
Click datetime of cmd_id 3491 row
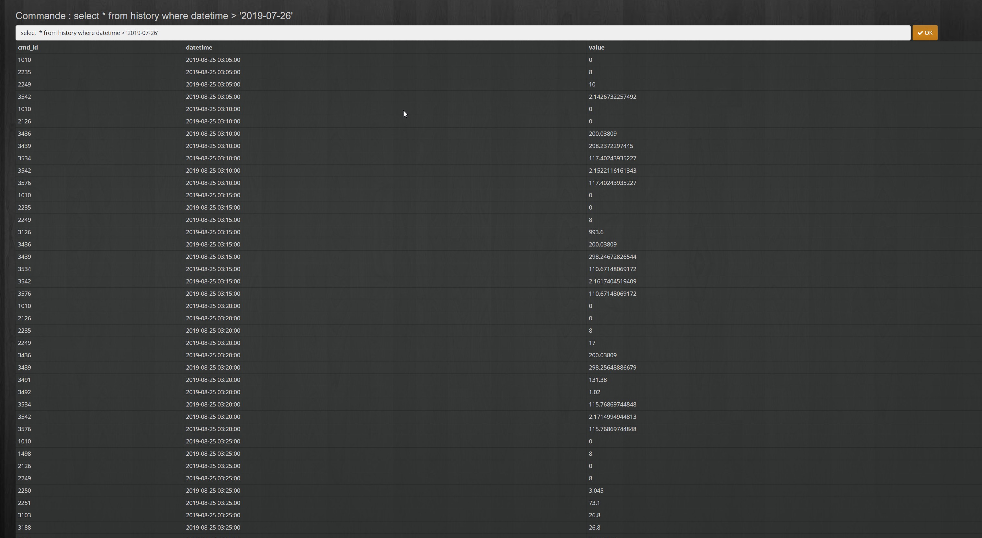point(213,380)
